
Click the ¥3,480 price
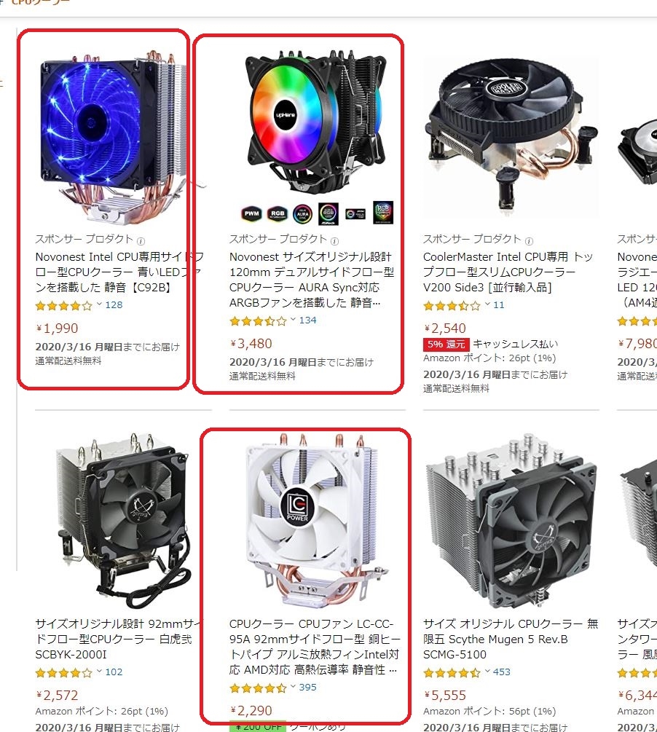pos(251,344)
